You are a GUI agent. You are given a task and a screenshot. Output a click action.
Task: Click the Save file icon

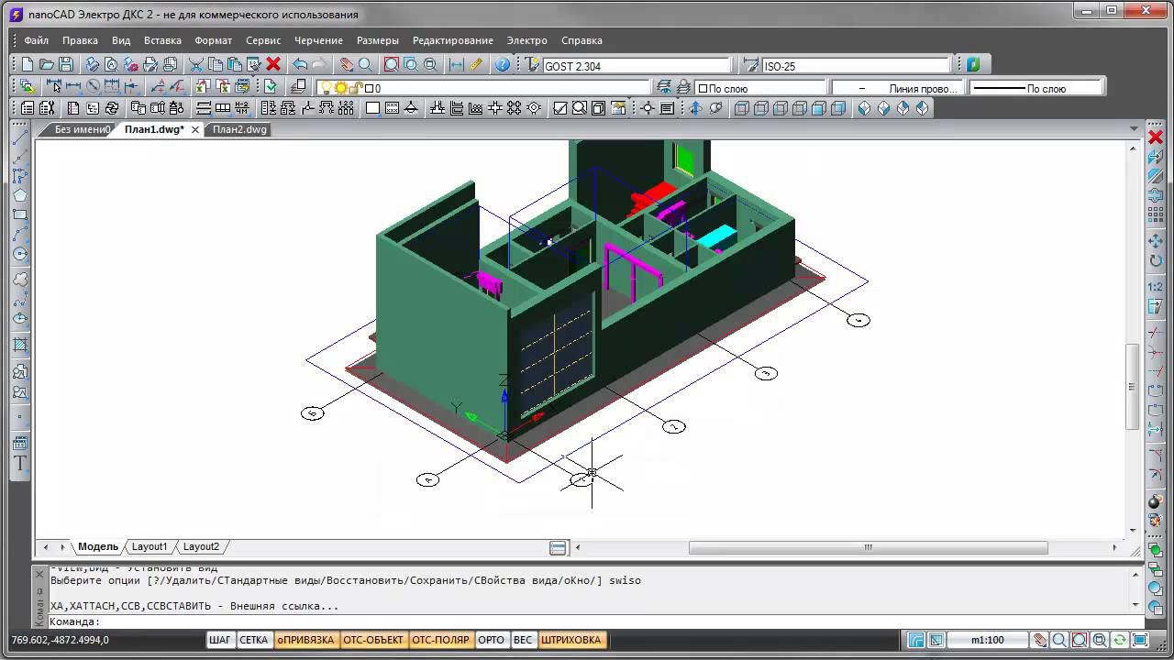coord(65,64)
